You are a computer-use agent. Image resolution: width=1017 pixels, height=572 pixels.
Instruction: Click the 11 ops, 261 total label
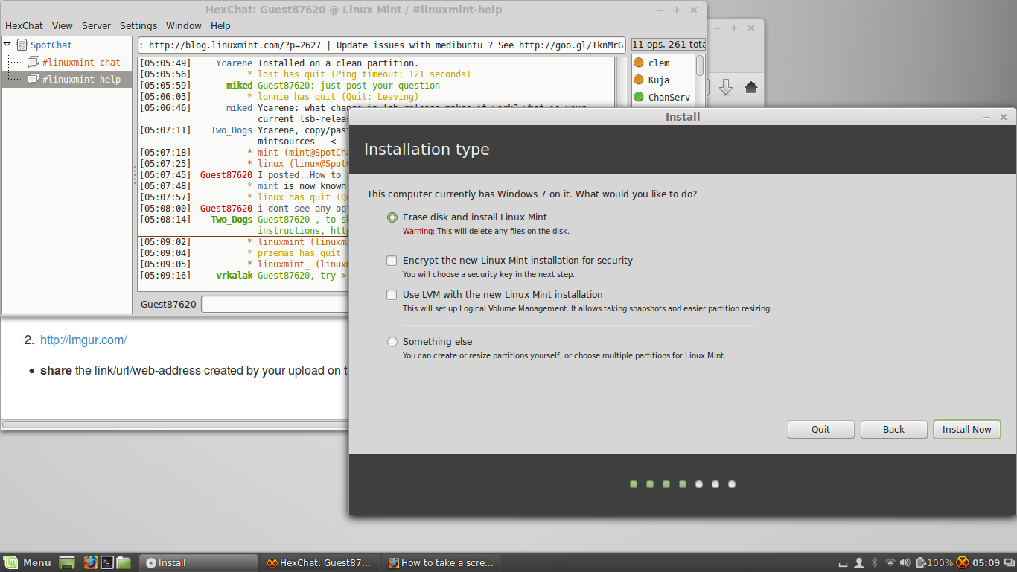pos(669,45)
